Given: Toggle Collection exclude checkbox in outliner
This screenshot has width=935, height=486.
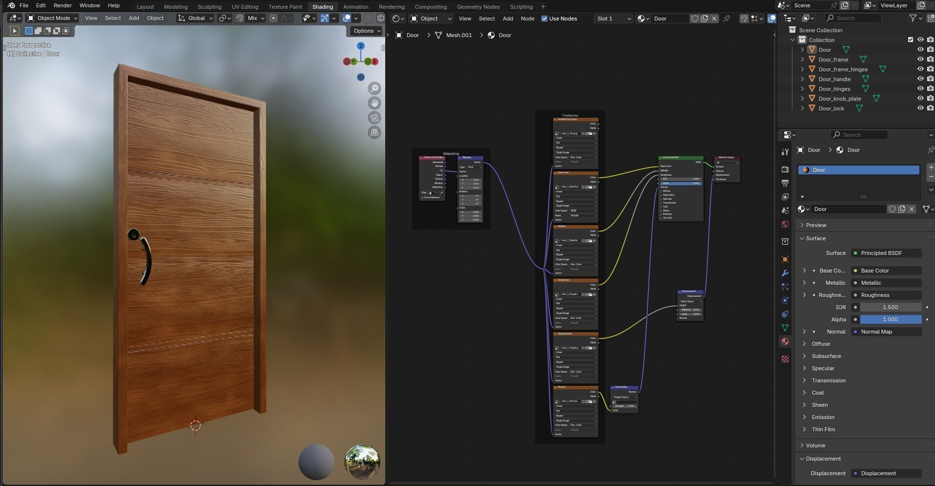Looking at the screenshot, I should click(x=910, y=40).
